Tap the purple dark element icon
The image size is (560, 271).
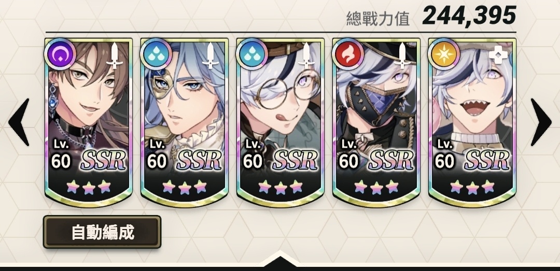tap(60, 54)
